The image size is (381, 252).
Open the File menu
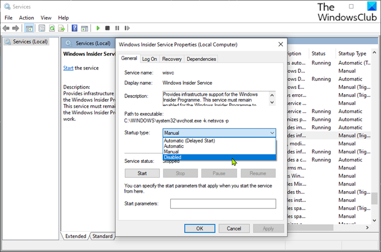[x=9, y=18]
